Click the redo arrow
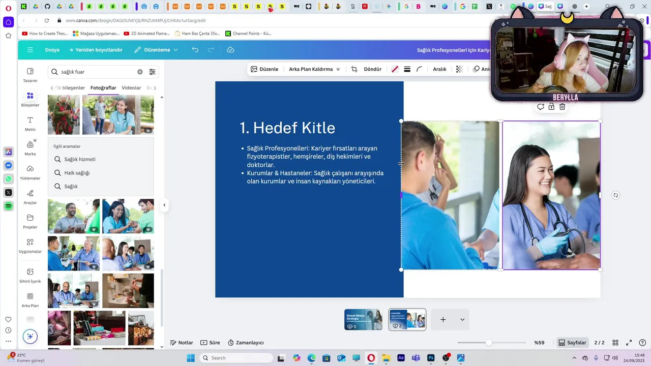Screen dimensions: 651x366 (x=211, y=50)
